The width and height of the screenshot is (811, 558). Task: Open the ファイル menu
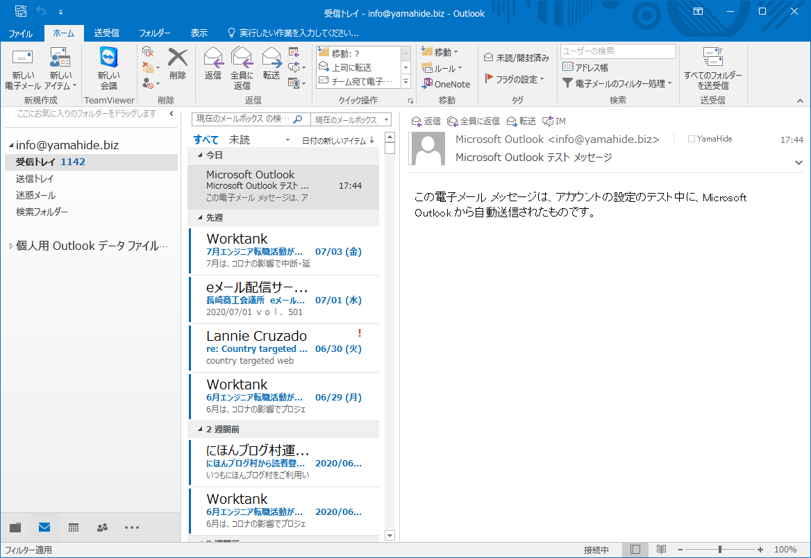22,33
